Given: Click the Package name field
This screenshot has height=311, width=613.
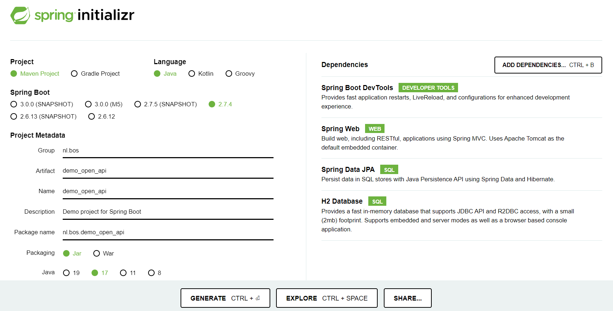Looking at the screenshot, I should [168, 232].
